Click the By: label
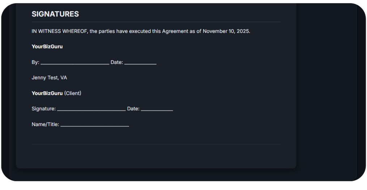367x190 pixels. 35,62
